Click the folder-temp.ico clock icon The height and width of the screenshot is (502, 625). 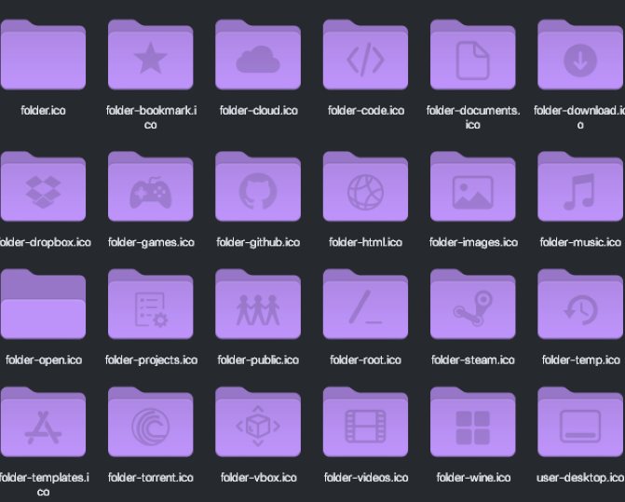(580, 308)
